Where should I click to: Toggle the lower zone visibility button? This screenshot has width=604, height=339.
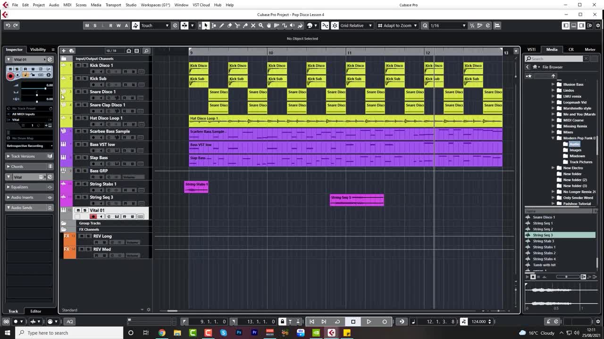click(574, 25)
